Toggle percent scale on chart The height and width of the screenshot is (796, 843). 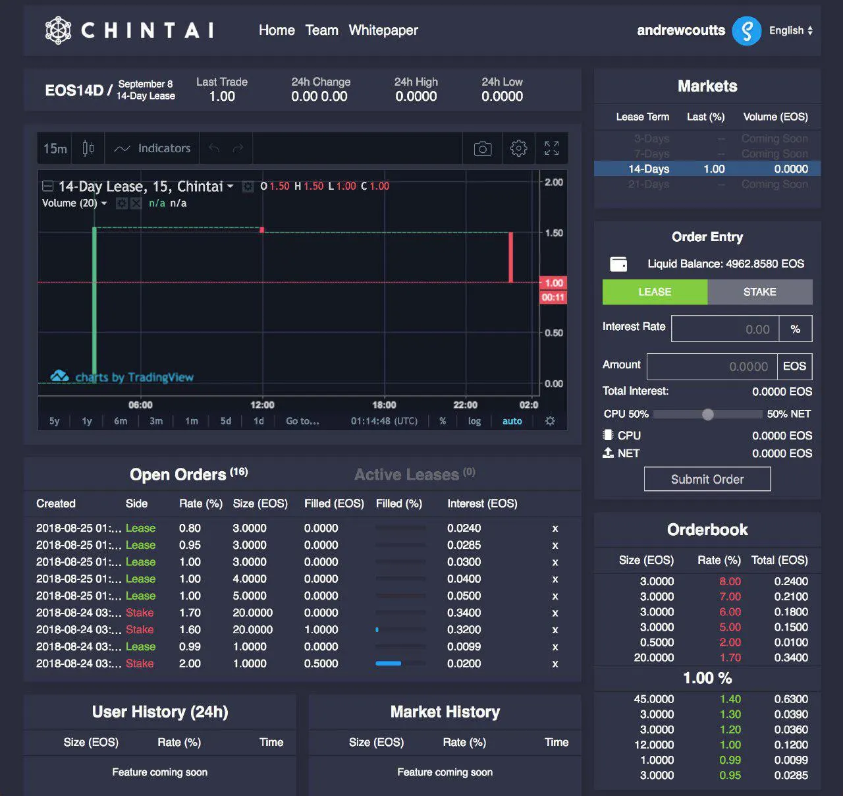[x=443, y=421]
